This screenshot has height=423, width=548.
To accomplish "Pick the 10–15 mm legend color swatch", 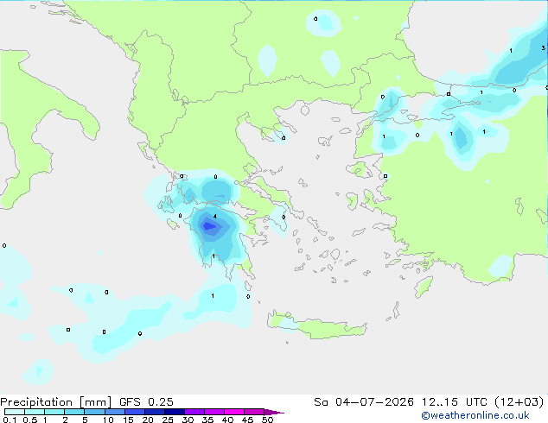I will coord(114,412).
